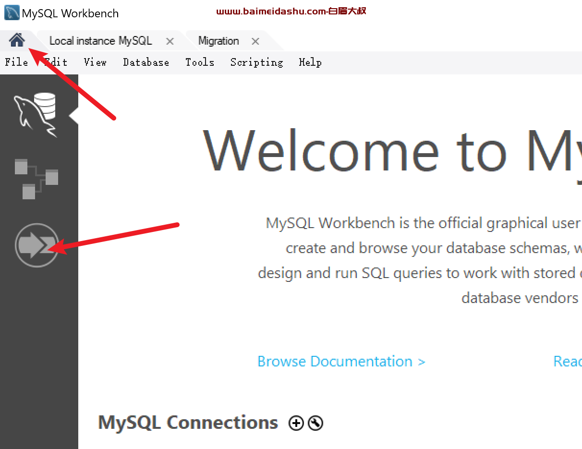Open the Database menu
Image resolution: width=582 pixels, height=449 pixels.
tap(146, 62)
